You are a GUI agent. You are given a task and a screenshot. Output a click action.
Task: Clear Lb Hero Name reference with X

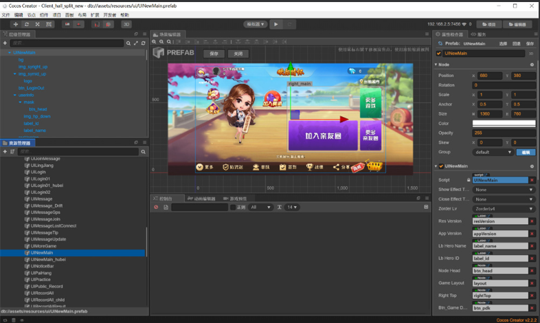click(532, 246)
